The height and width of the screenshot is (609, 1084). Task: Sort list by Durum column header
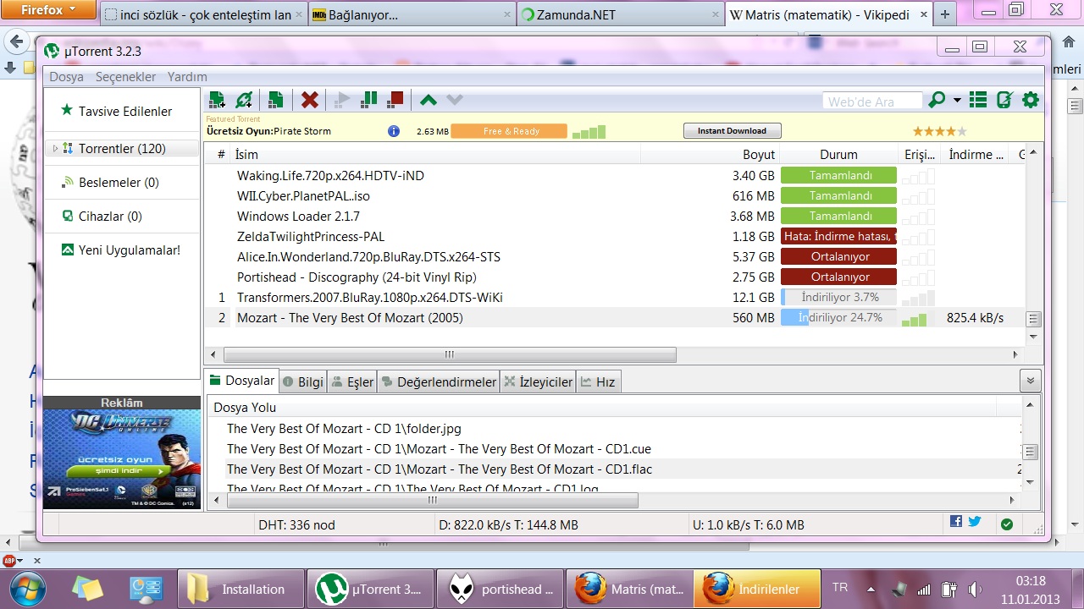point(838,155)
